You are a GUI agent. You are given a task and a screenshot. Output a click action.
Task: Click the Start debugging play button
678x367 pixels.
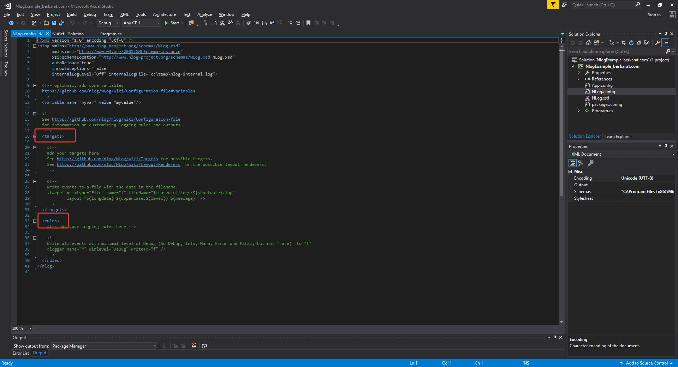coord(166,23)
